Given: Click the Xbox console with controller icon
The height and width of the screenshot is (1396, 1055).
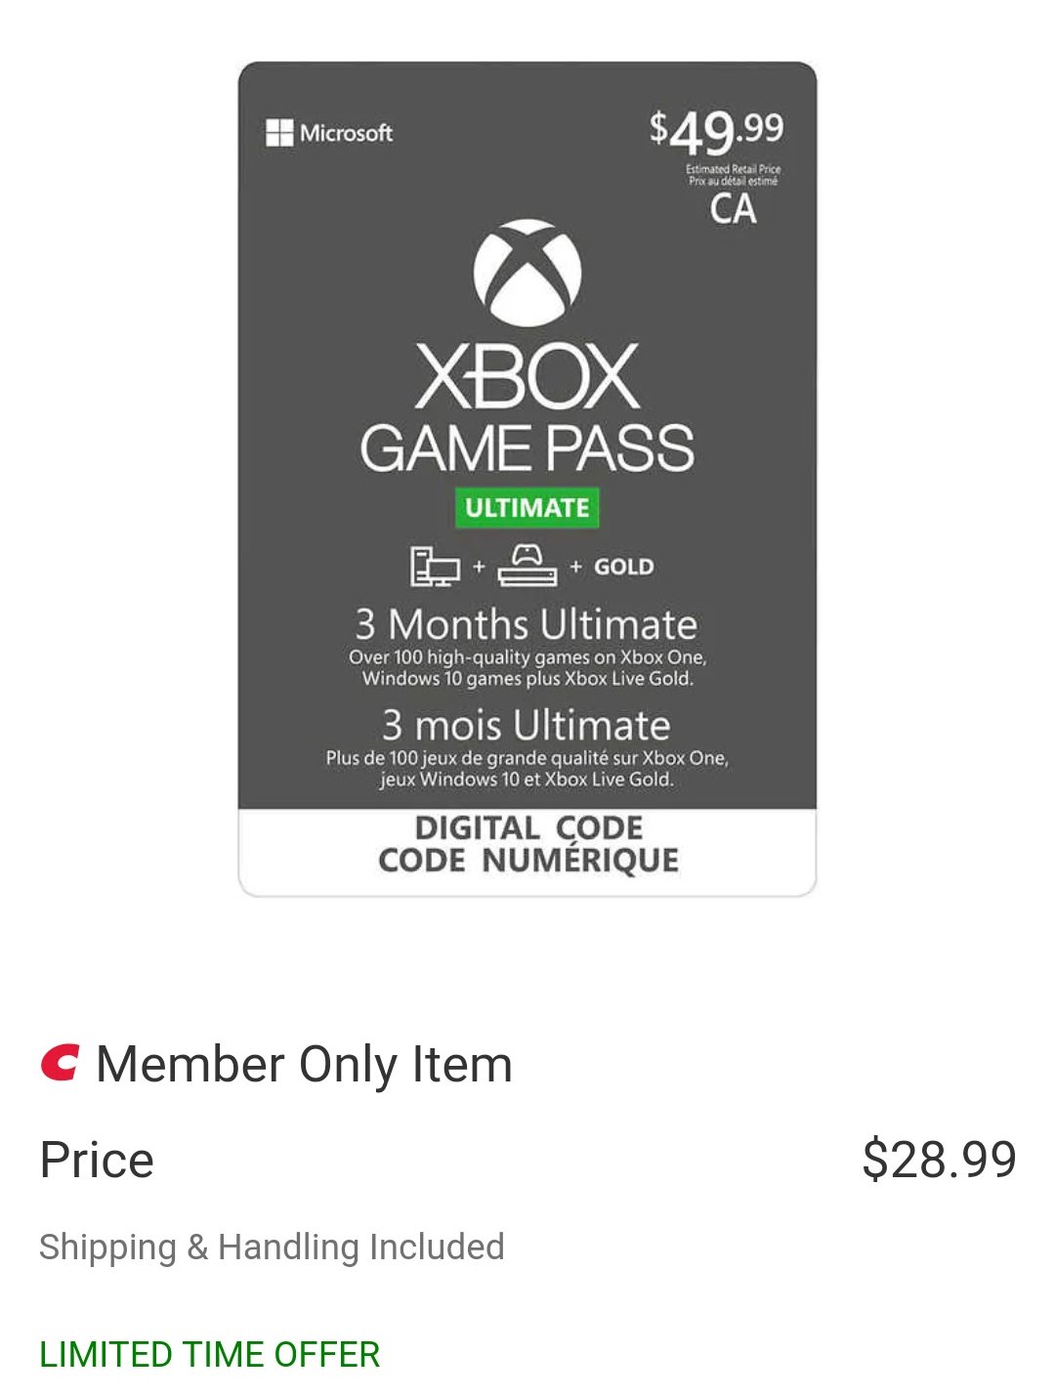Looking at the screenshot, I should point(527,566).
